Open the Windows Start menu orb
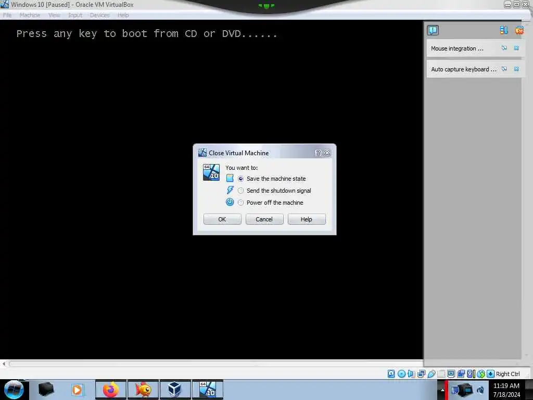 point(14,390)
